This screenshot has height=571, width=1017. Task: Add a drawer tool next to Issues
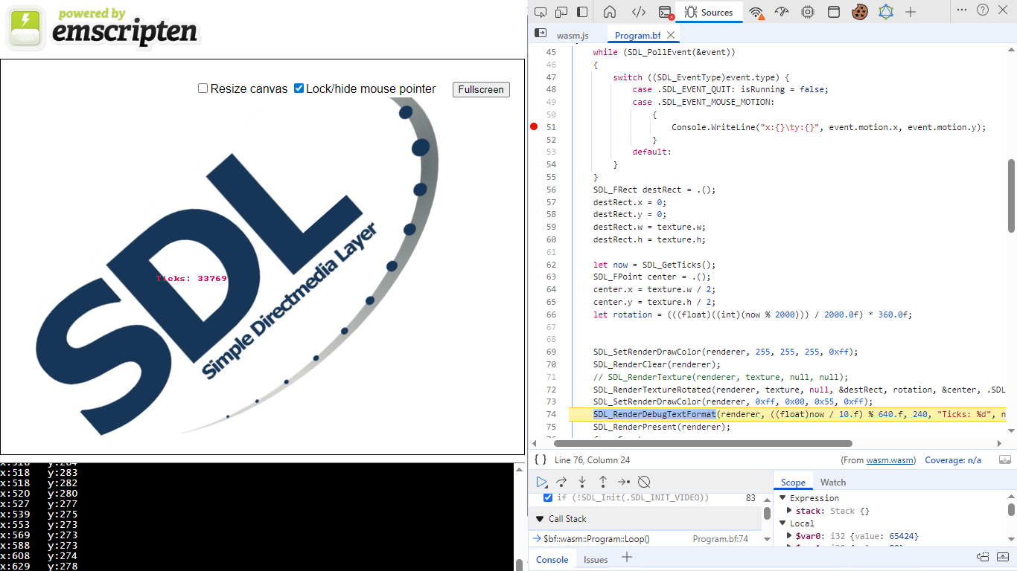(627, 557)
